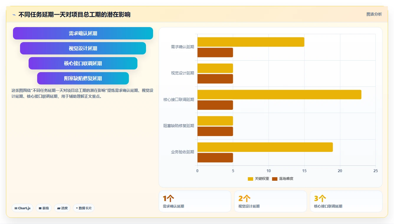Click the x-axis tick label 10
Viewport: 394px width, 224px height.
click(269, 171)
